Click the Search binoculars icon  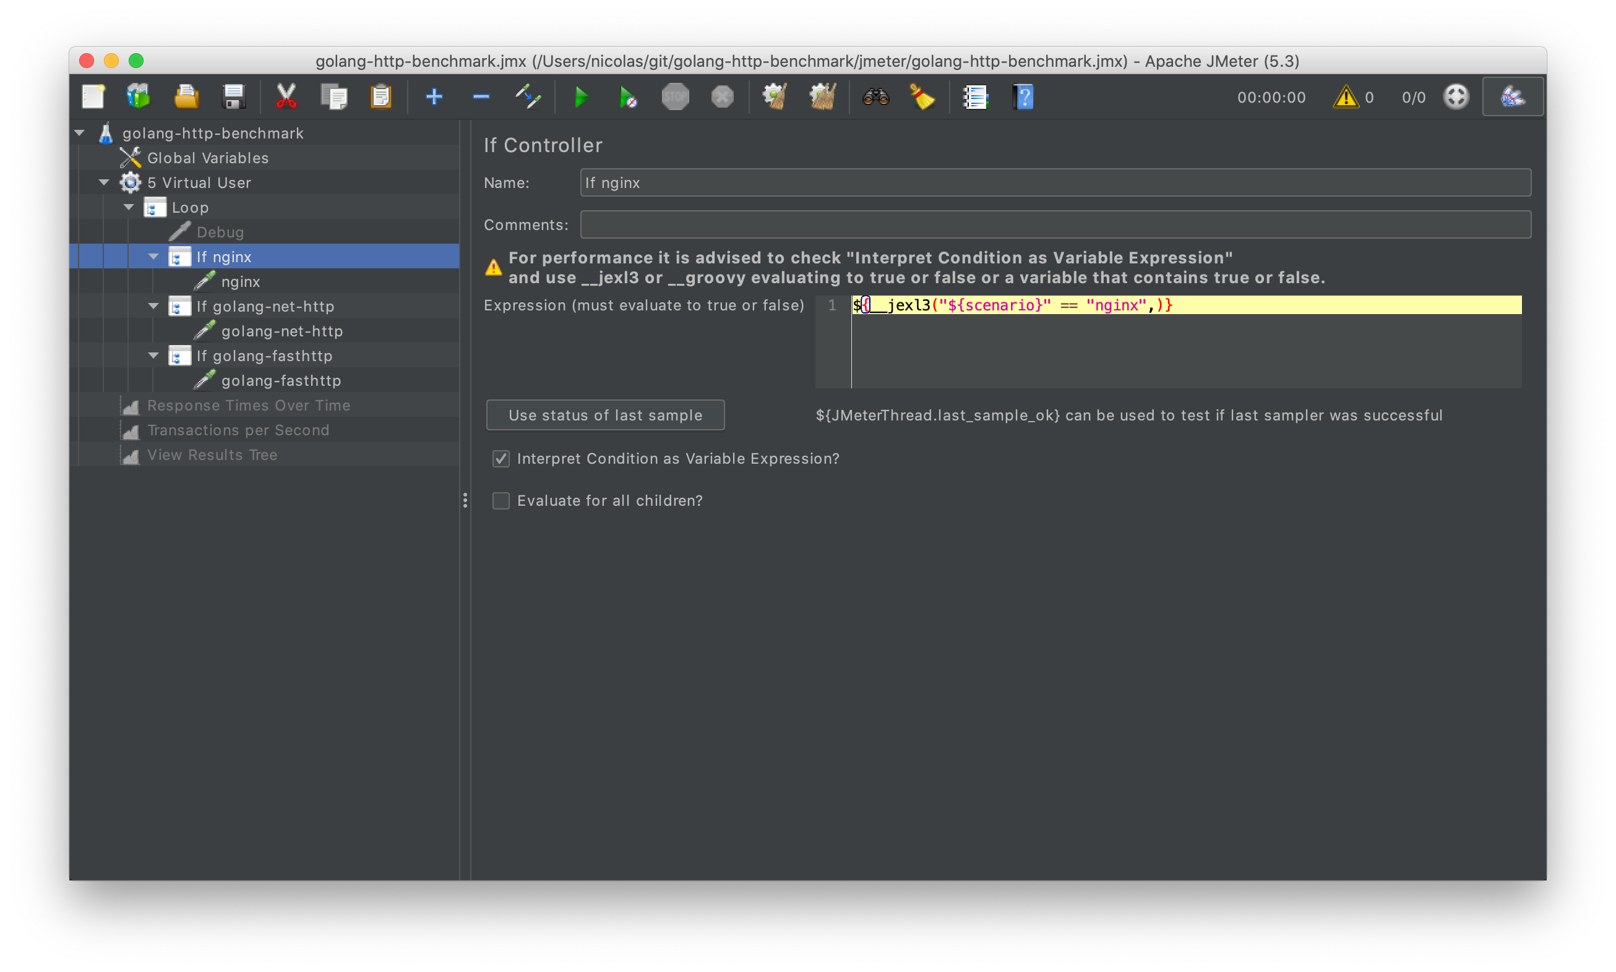(875, 98)
